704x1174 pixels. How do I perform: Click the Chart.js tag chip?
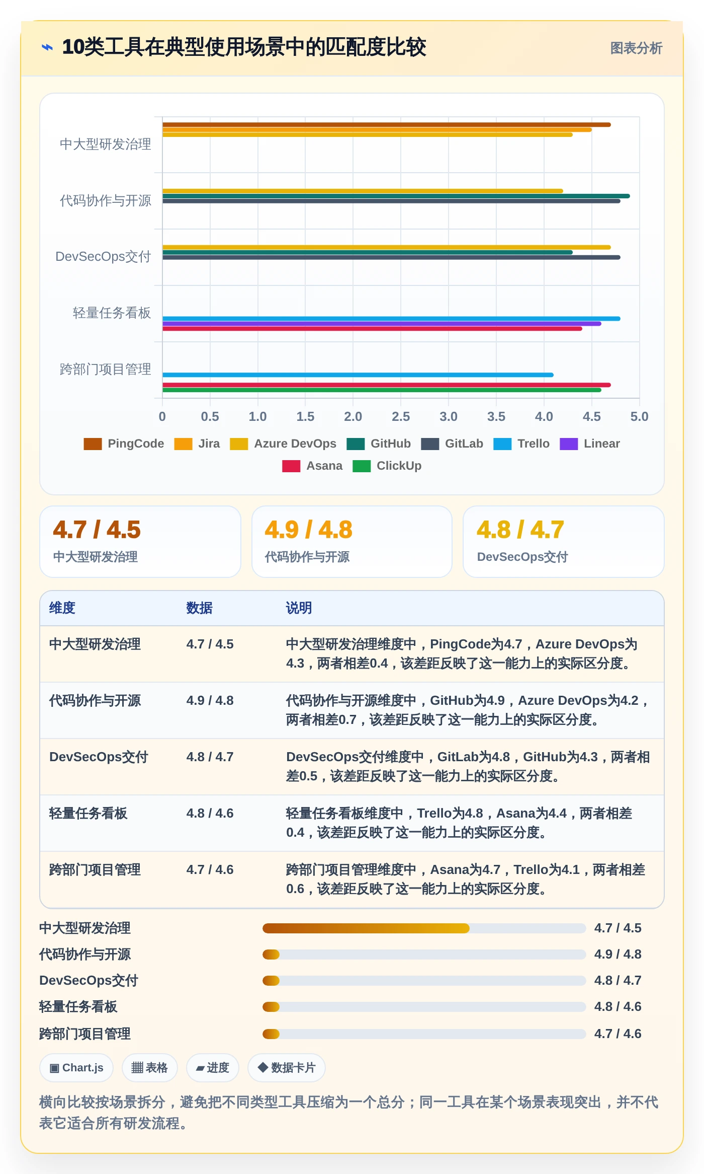76,1068
